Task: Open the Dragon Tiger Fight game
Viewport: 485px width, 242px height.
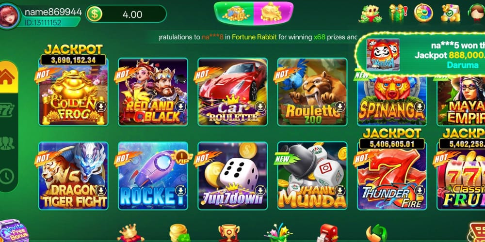Action: pyautogui.click(x=73, y=176)
